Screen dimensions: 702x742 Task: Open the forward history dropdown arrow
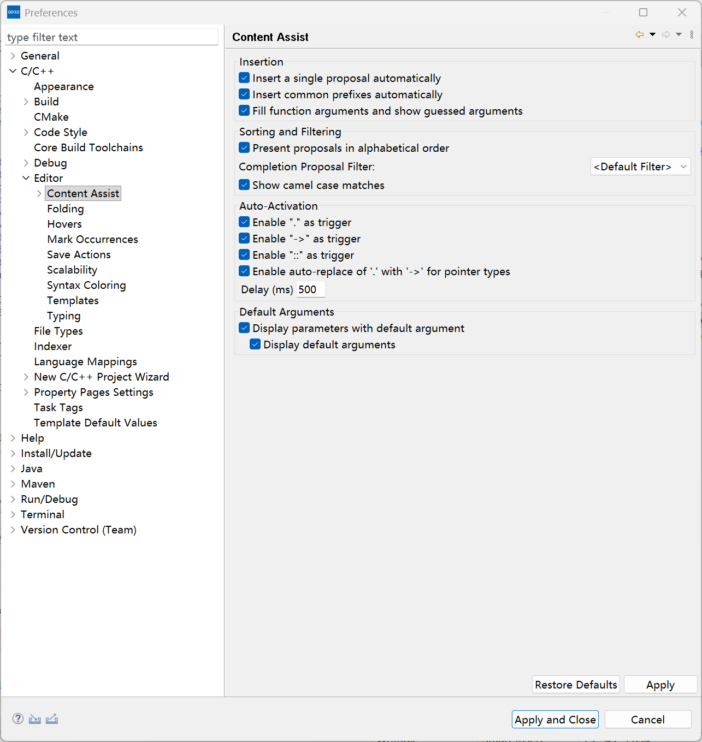tap(679, 34)
